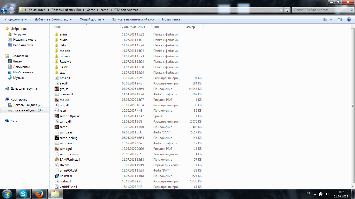This screenshot has width=355, height=199.
Task: Sort by the Тип column header
Action: coord(156,27)
